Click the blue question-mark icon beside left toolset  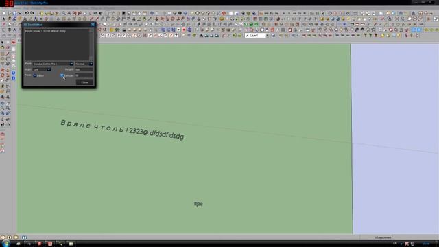coord(13,73)
